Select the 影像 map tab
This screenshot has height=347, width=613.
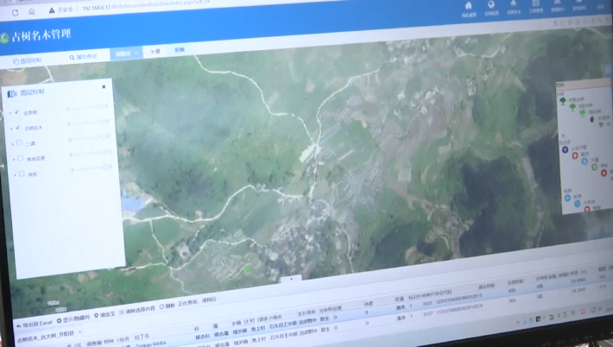click(180, 51)
